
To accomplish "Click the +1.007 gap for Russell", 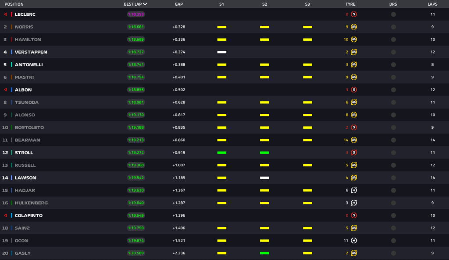I will pos(179,165).
